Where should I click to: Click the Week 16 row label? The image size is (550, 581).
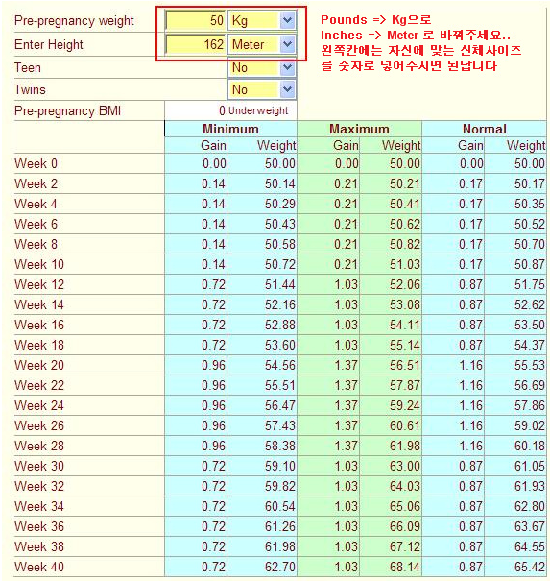(39, 325)
